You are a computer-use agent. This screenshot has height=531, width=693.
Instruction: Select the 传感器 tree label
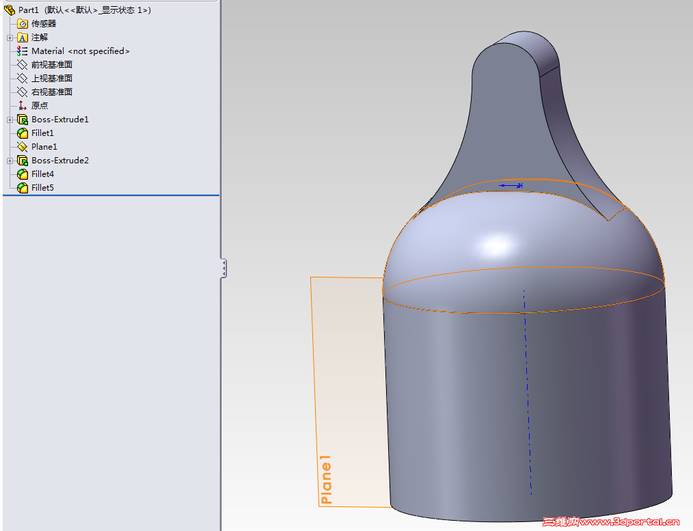click(x=44, y=24)
